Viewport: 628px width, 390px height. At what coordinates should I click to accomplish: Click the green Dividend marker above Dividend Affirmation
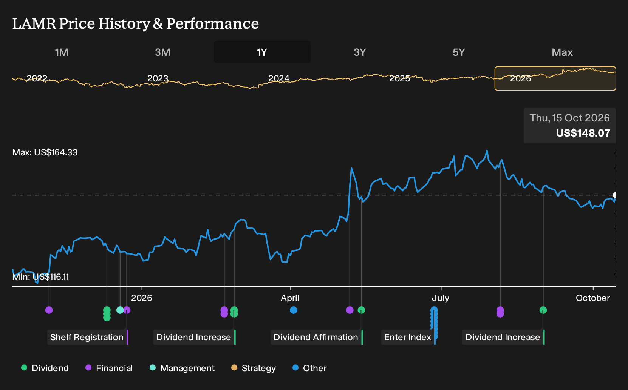point(361,310)
